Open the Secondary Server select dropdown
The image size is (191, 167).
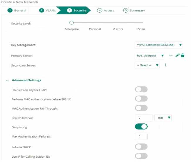click(x=147, y=65)
